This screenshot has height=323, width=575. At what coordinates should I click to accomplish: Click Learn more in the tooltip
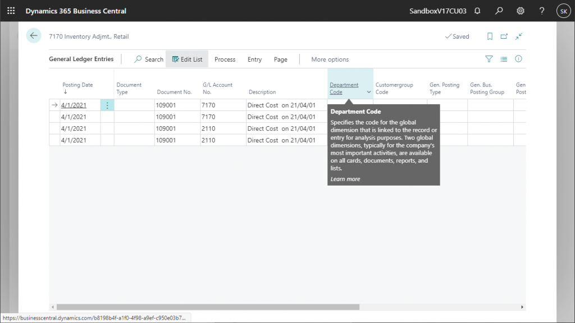[x=345, y=179]
